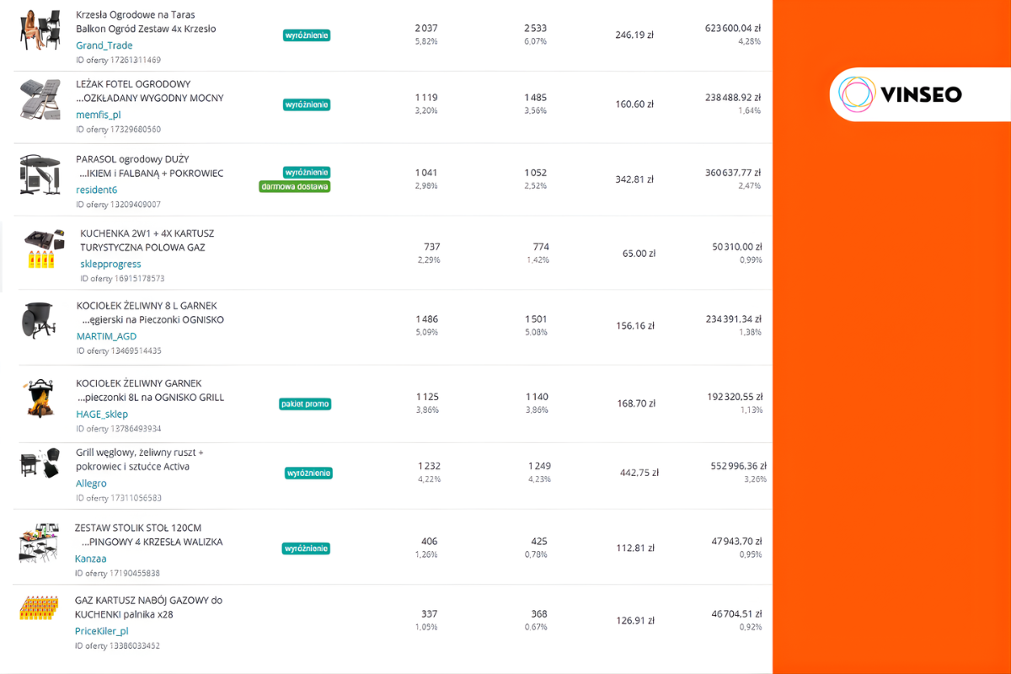Click the price 246,19 zł
This screenshot has height=674, width=1011.
coord(634,35)
